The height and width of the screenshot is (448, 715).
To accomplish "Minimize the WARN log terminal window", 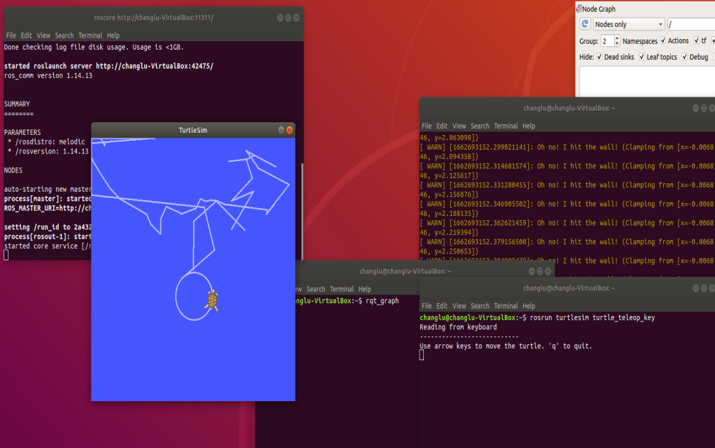I will coord(696,108).
